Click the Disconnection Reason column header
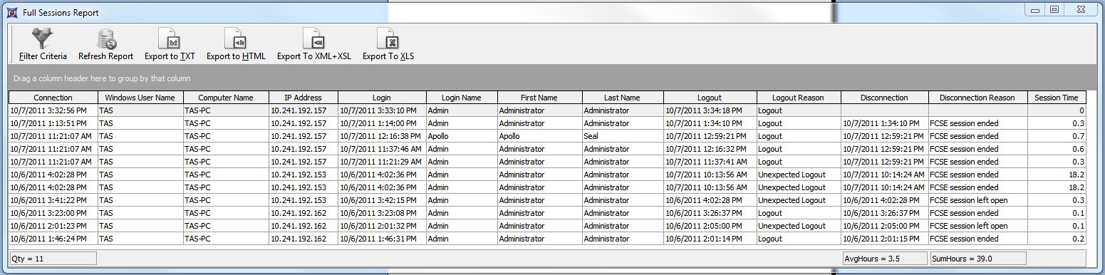The image size is (1105, 275). pos(977,98)
